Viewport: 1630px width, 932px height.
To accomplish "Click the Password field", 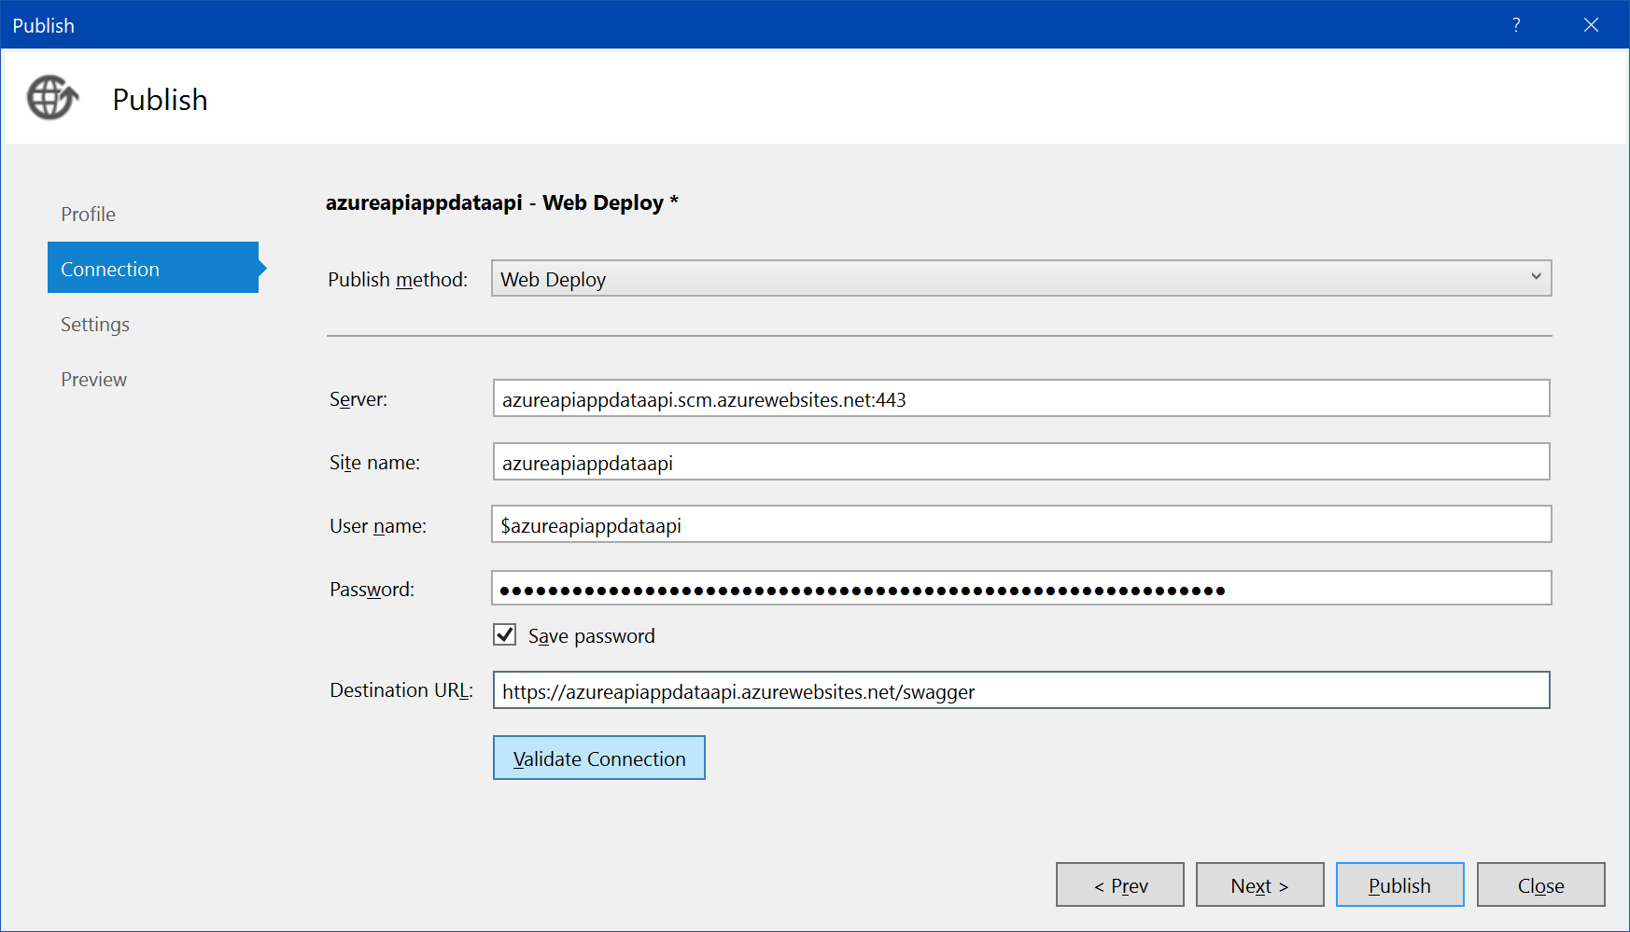I will (1020, 589).
